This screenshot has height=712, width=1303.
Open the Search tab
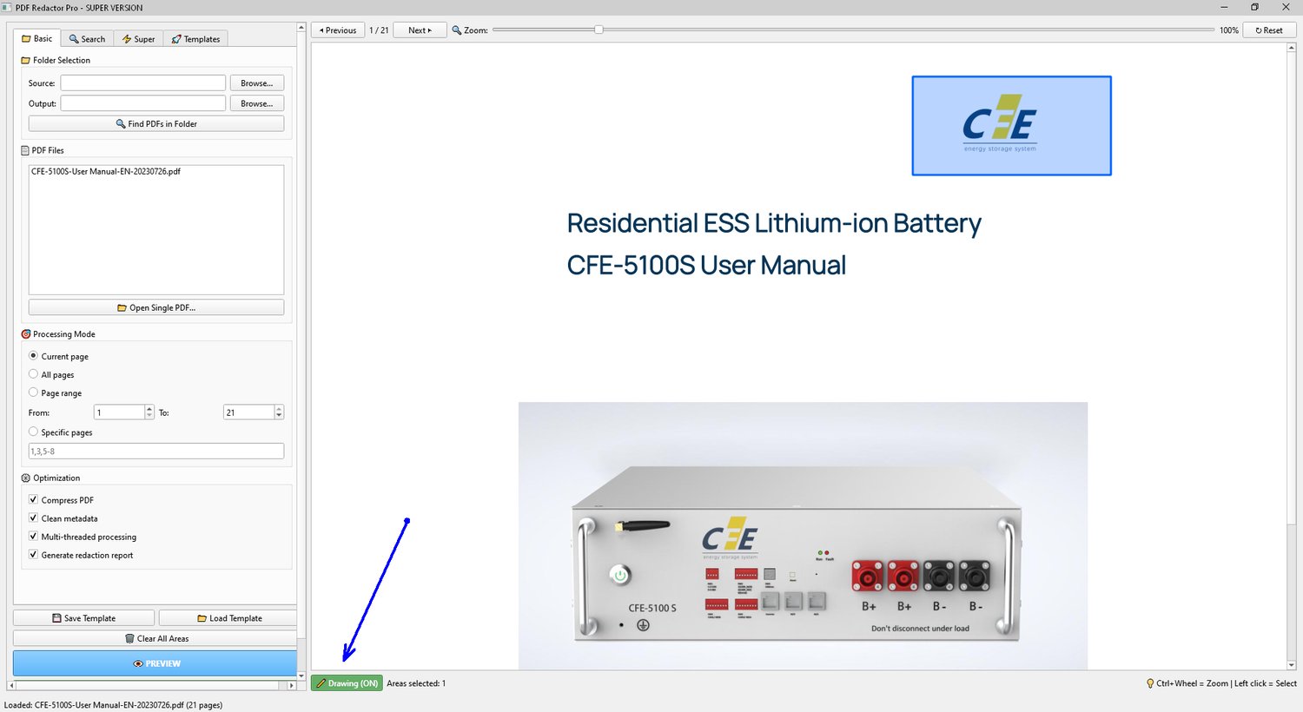pos(87,39)
